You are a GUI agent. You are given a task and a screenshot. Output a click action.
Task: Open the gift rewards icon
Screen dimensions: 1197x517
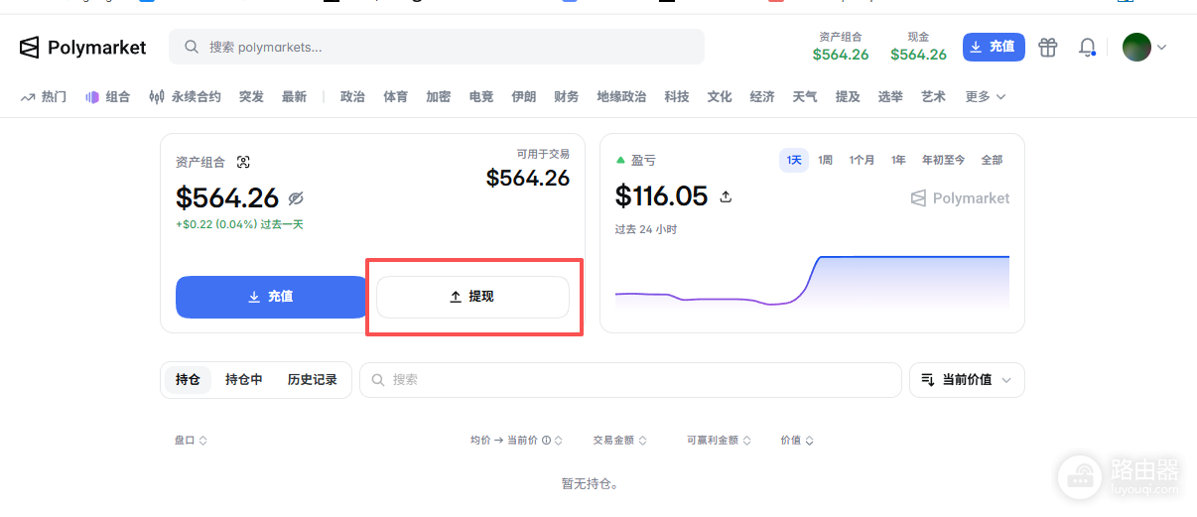[1048, 47]
